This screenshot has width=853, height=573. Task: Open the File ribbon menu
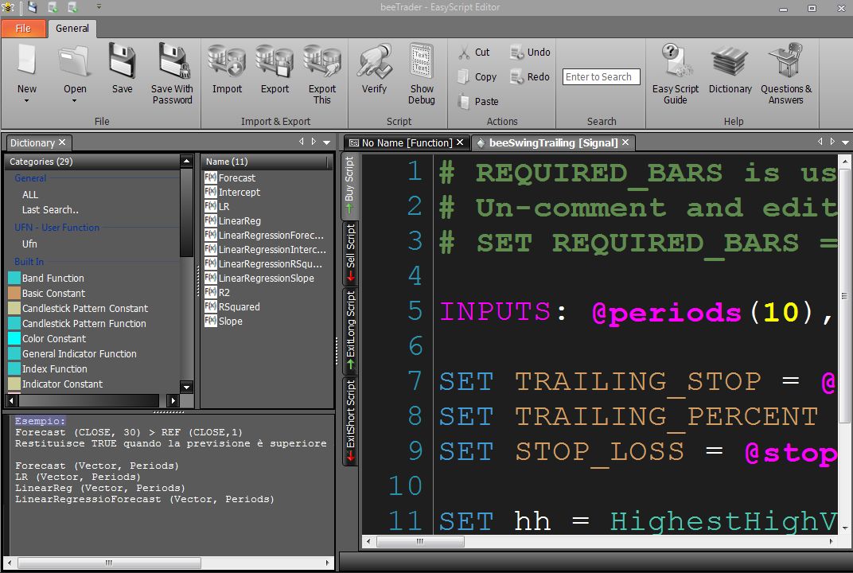pyautogui.click(x=23, y=29)
